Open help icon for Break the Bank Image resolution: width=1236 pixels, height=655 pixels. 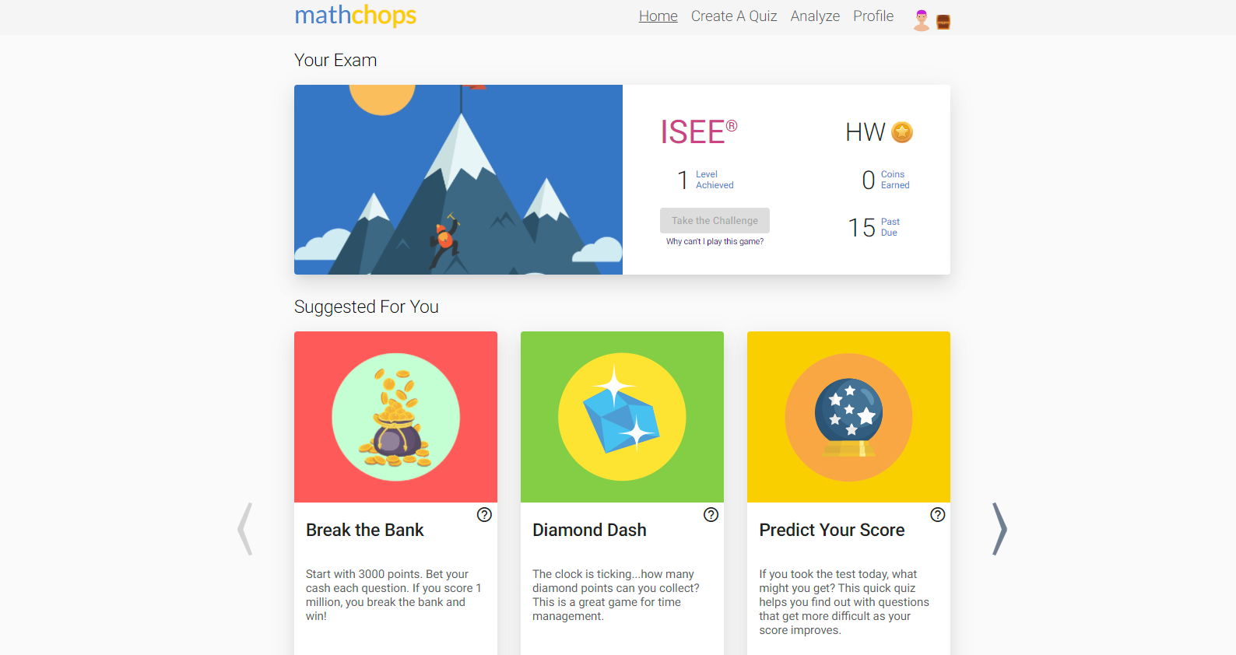pos(484,514)
